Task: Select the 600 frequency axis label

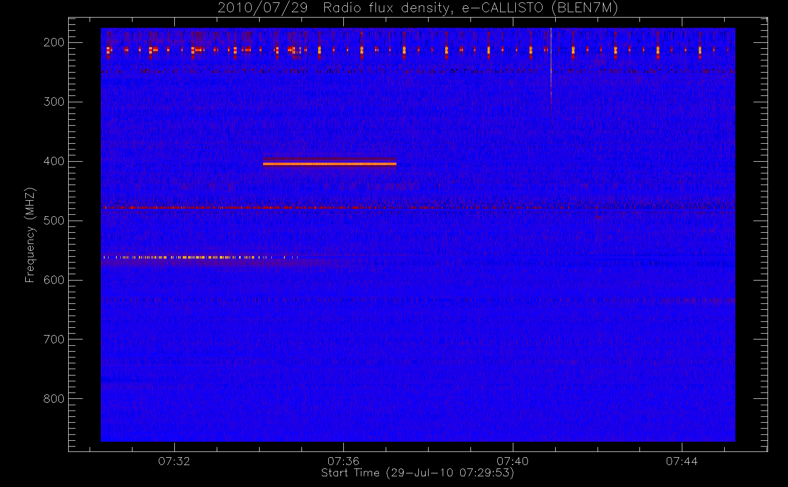Action: (x=54, y=280)
